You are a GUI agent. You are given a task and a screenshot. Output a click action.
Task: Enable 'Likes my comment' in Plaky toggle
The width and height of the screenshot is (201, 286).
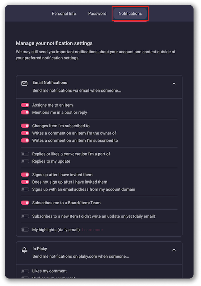(25, 271)
